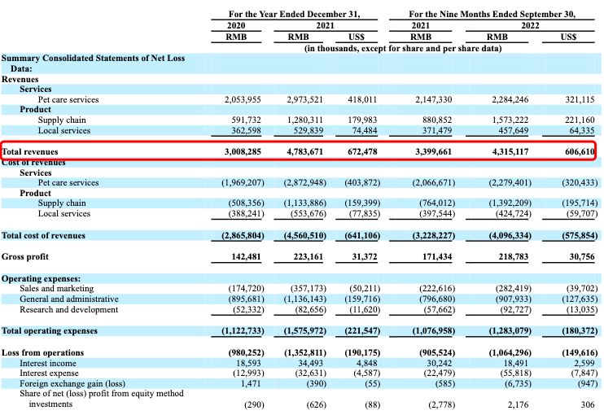Screen dimensions: 604x415
Task: Select the "Total operating expenses" row label
Action: point(49,331)
